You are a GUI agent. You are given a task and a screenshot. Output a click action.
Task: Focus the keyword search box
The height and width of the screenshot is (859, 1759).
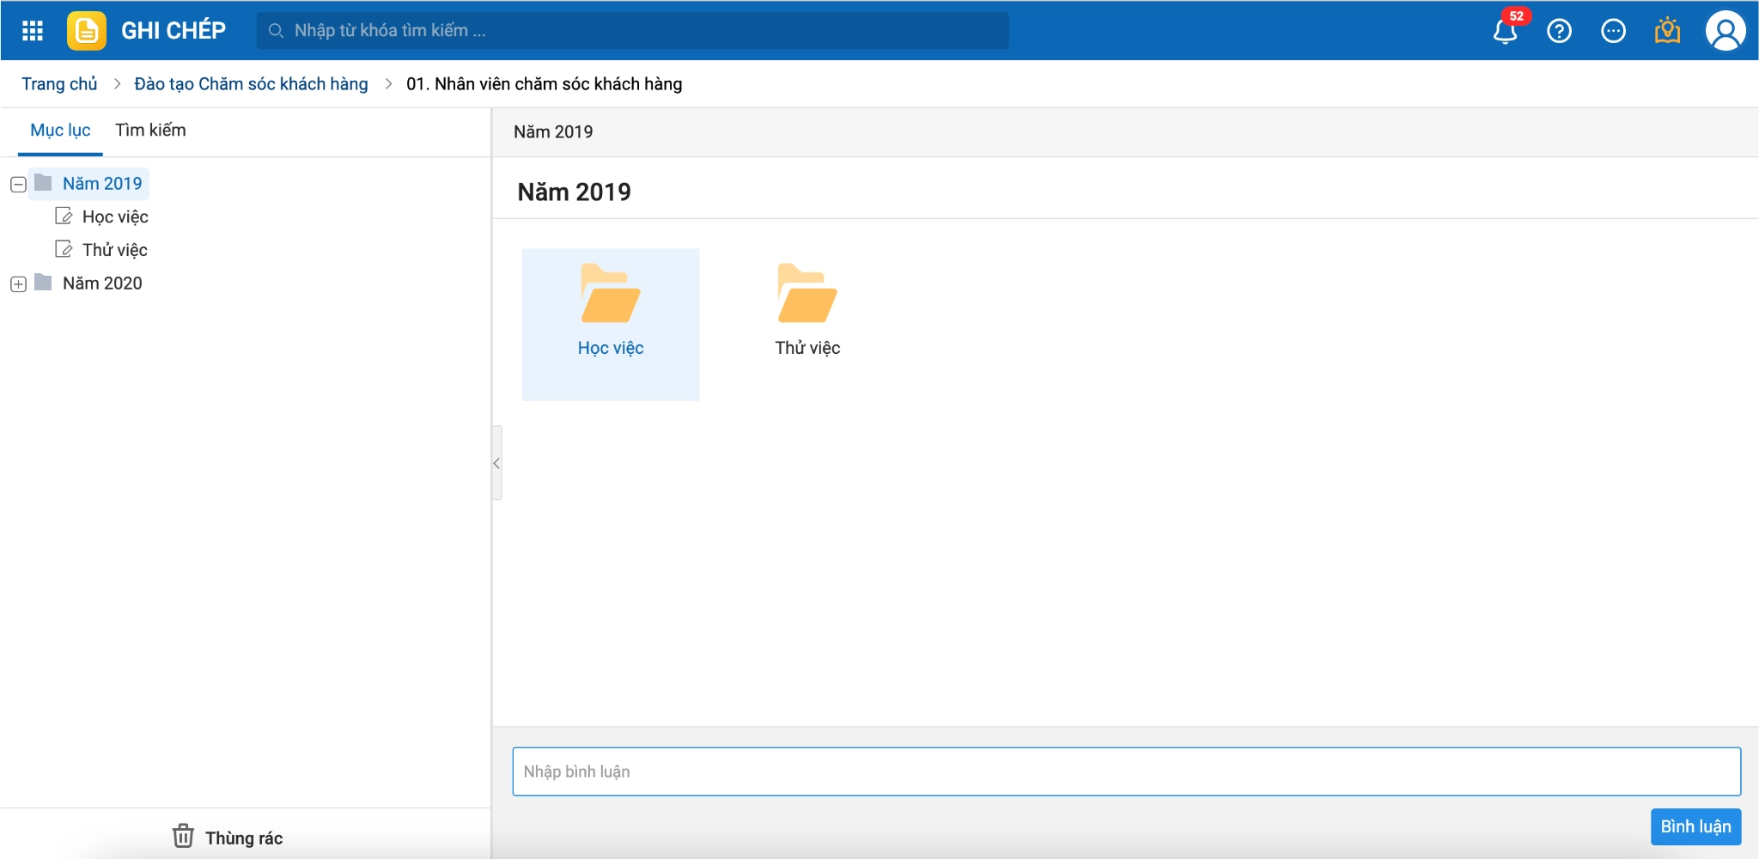[632, 31]
